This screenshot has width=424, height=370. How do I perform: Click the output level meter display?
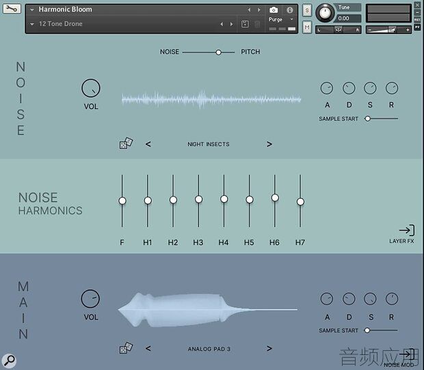point(388,13)
